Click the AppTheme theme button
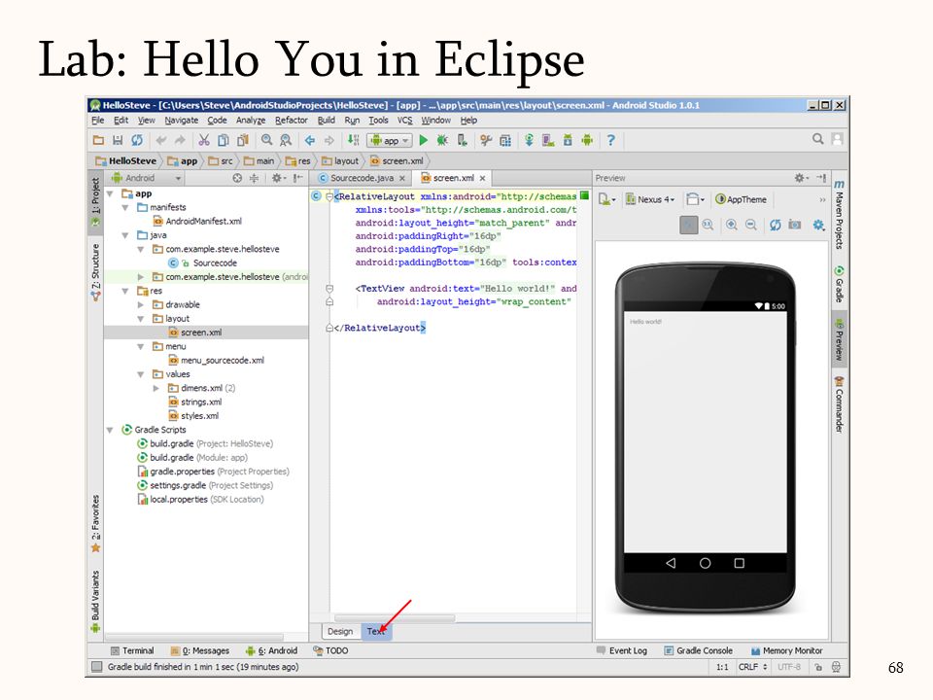The height and width of the screenshot is (700, 933). click(741, 199)
